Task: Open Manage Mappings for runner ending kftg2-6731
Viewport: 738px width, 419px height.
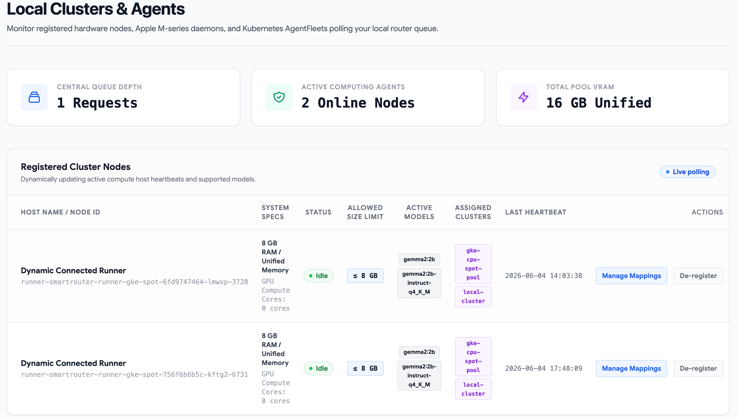Action: click(631, 368)
